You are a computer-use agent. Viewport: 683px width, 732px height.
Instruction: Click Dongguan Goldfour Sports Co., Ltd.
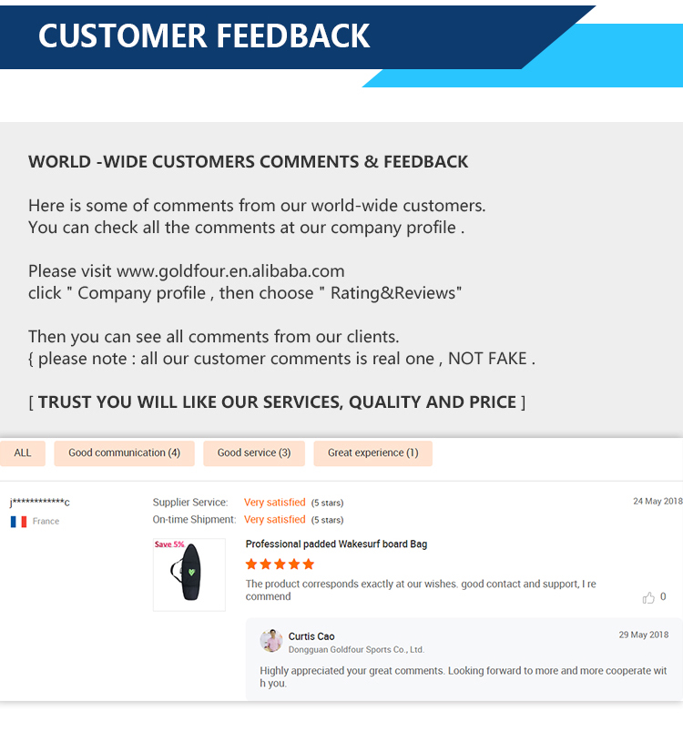pos(356,650)
